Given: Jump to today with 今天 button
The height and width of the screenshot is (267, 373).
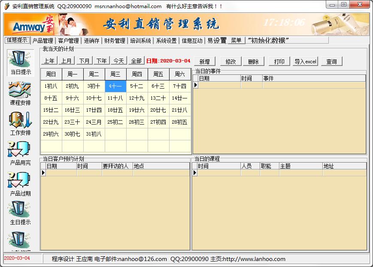Looking at the screenshot, I should pos(119,61).
